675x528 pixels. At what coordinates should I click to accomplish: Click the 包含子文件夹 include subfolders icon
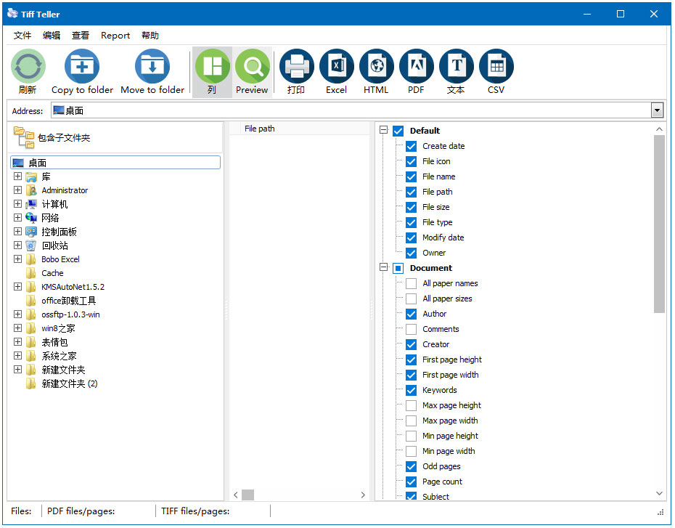pyautogui.click(x=24, y=137)
